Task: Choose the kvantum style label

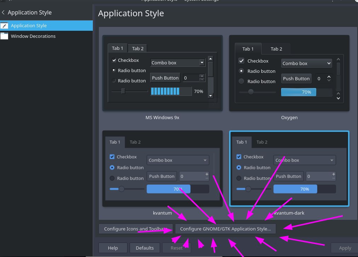Action: pyautogui.click(x=162, y=213)
